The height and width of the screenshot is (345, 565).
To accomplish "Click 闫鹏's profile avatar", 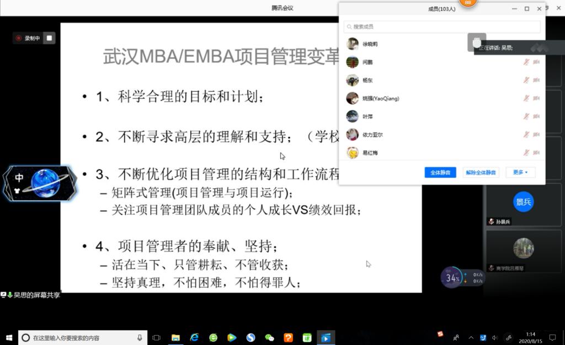I will point(353,62).
